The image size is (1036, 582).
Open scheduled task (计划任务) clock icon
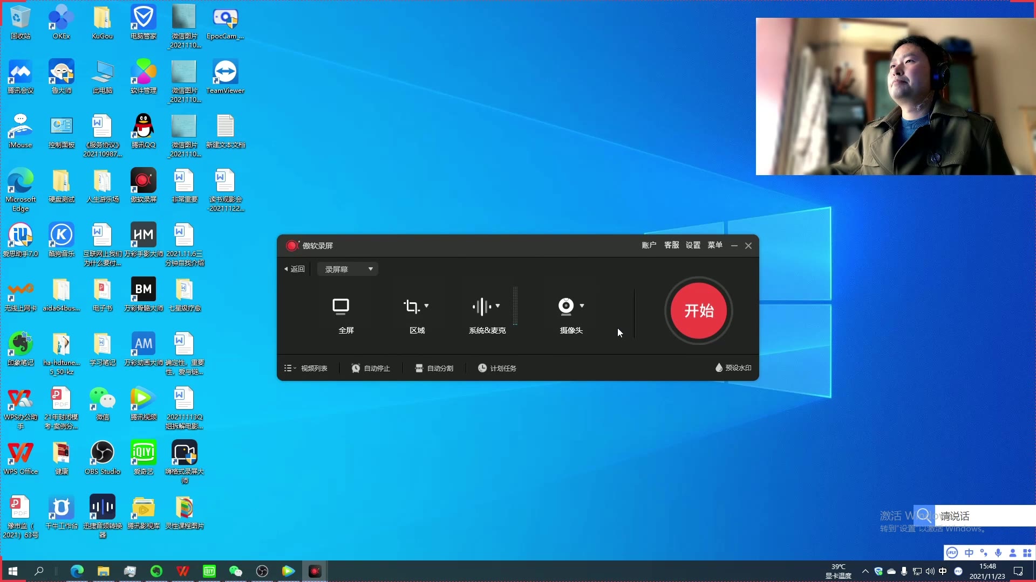point(482,368)
